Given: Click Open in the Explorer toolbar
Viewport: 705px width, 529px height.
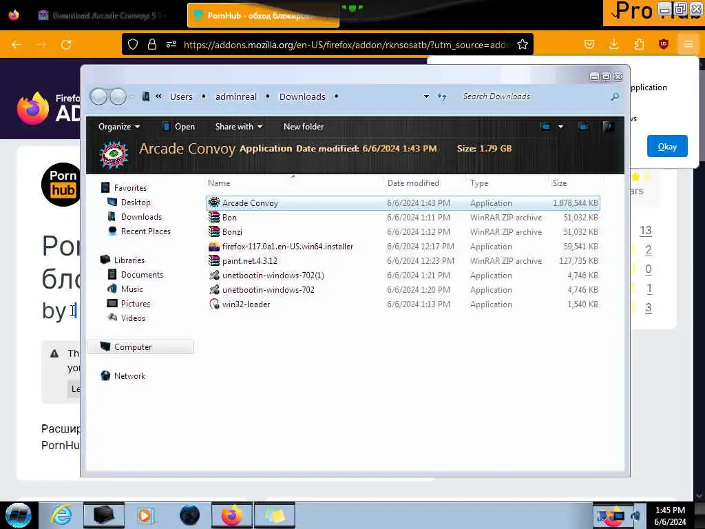Looking at the screenshot, I should (x=178, y=127).
